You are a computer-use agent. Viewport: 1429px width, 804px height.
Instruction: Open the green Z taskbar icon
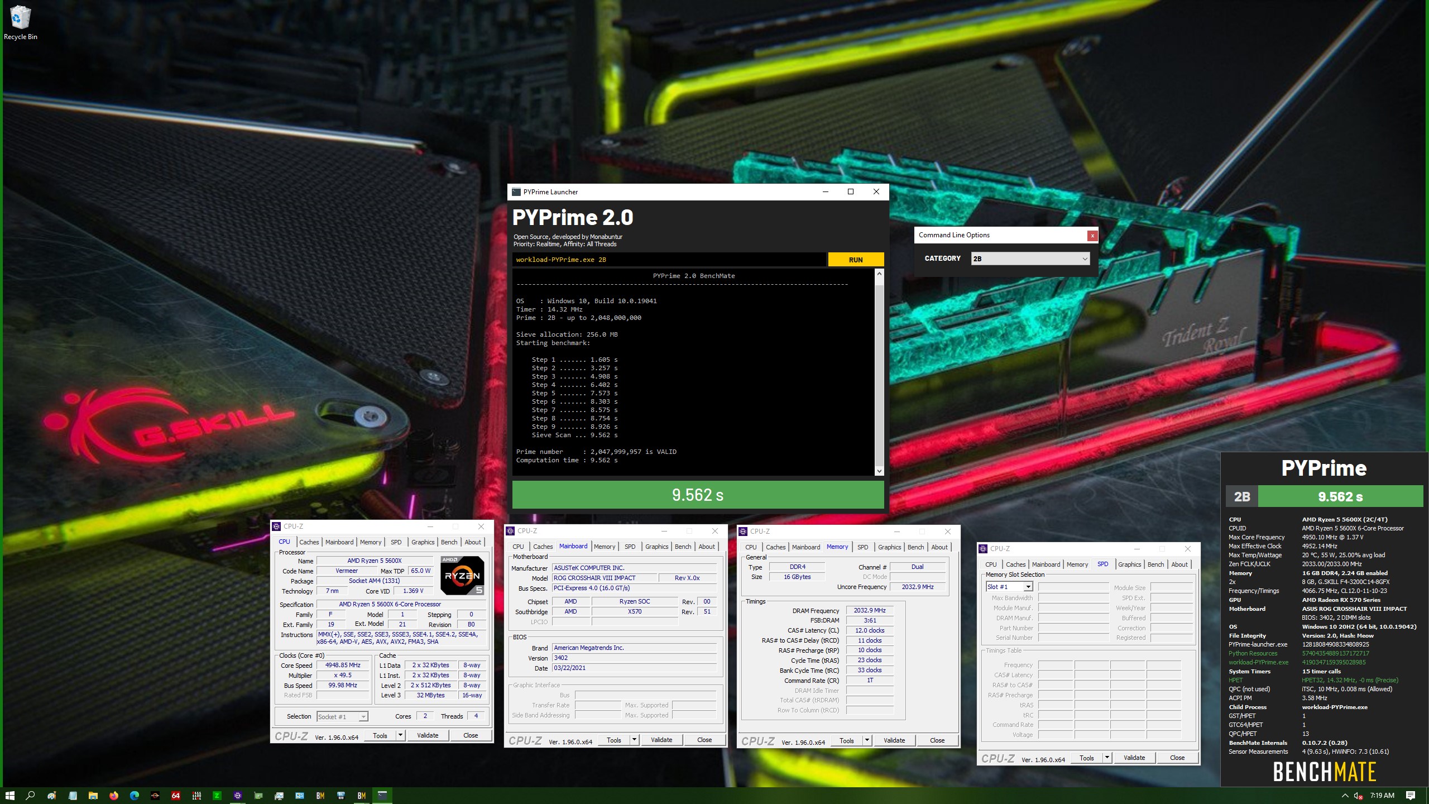(x=217, y=796)
